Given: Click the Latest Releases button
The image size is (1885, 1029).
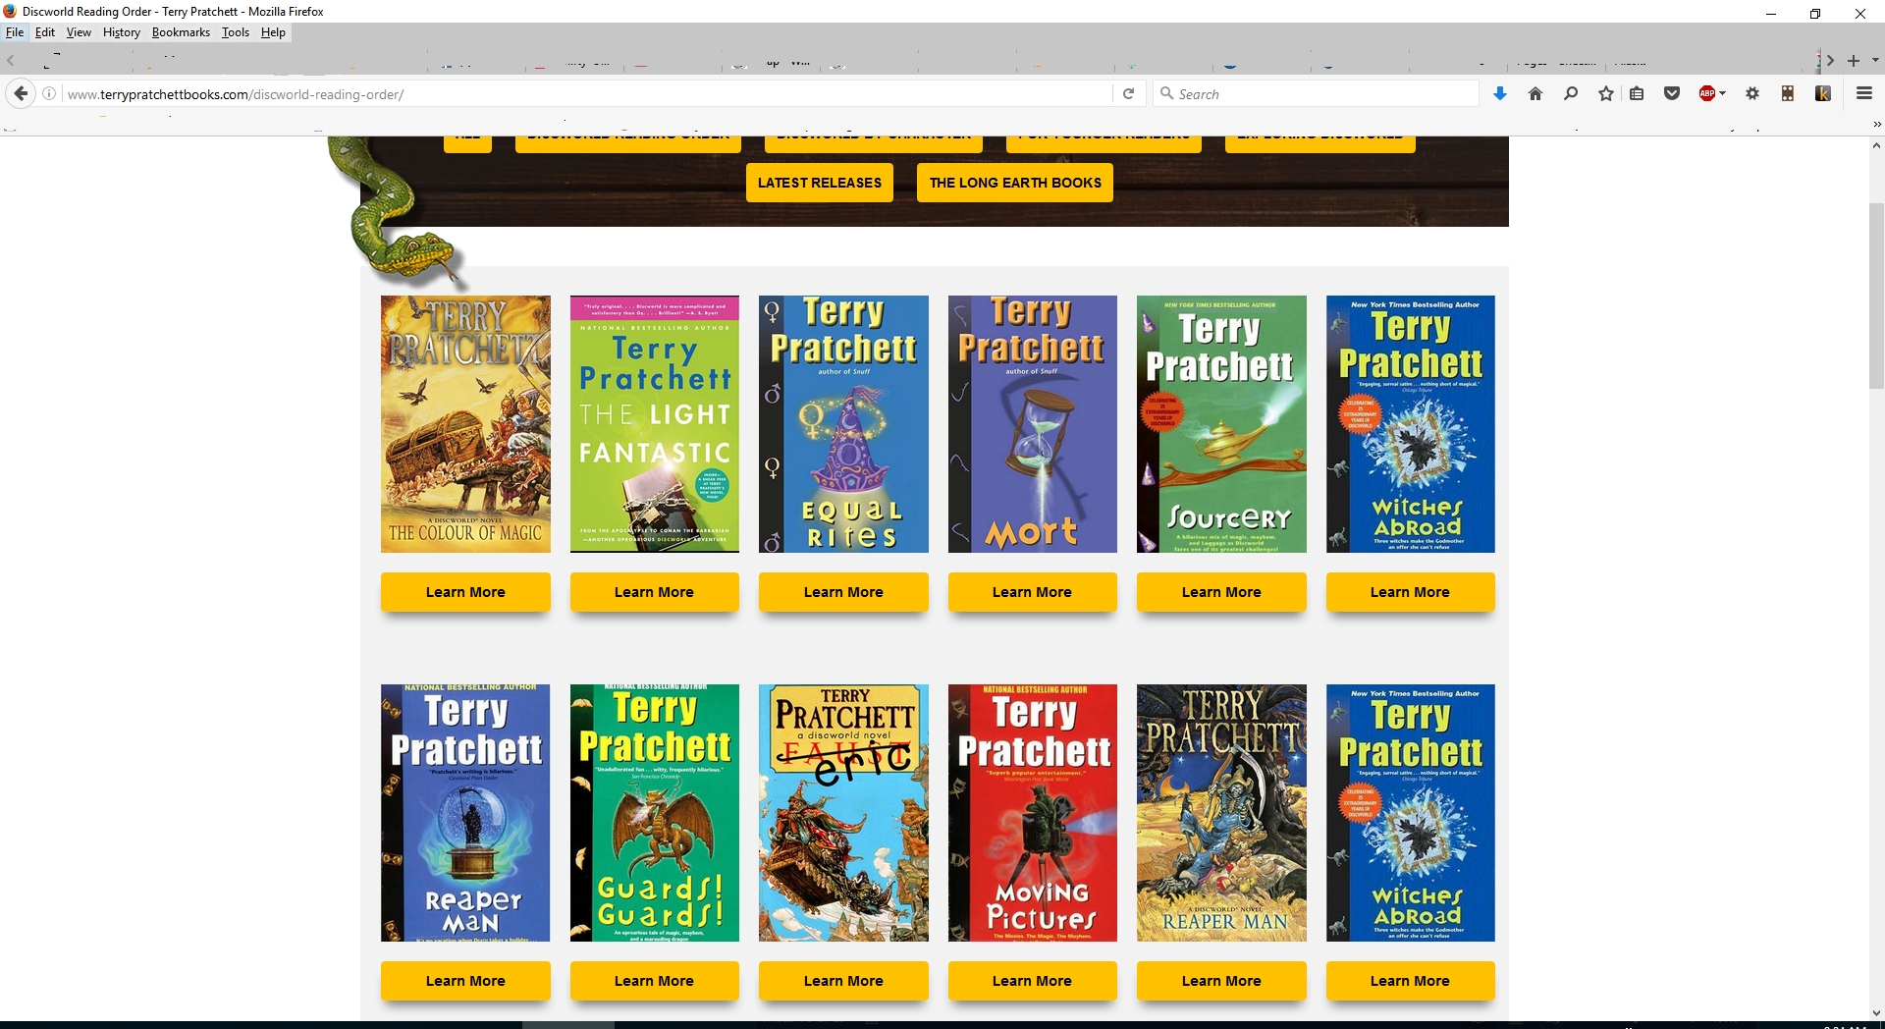Looking at the screenshot, I should click(x=820, y=183).
